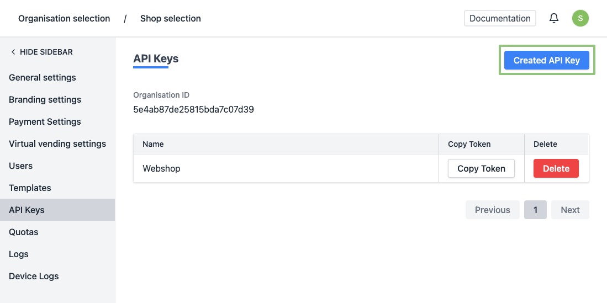
Task: Go to Branding settings
Action: point(45,99)
